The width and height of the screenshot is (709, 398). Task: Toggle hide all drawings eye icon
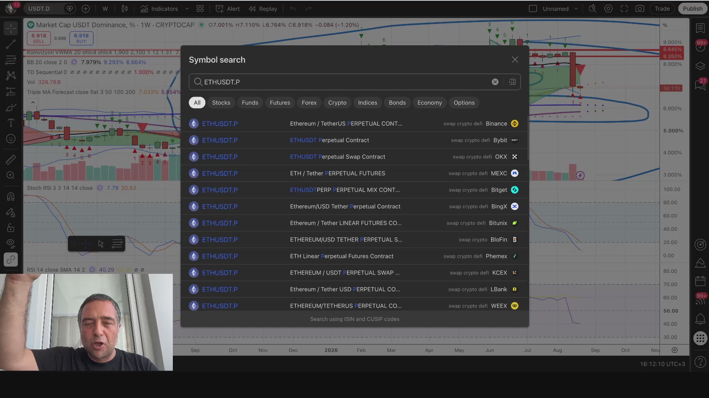pyautogui.click(x=11, y=244)
